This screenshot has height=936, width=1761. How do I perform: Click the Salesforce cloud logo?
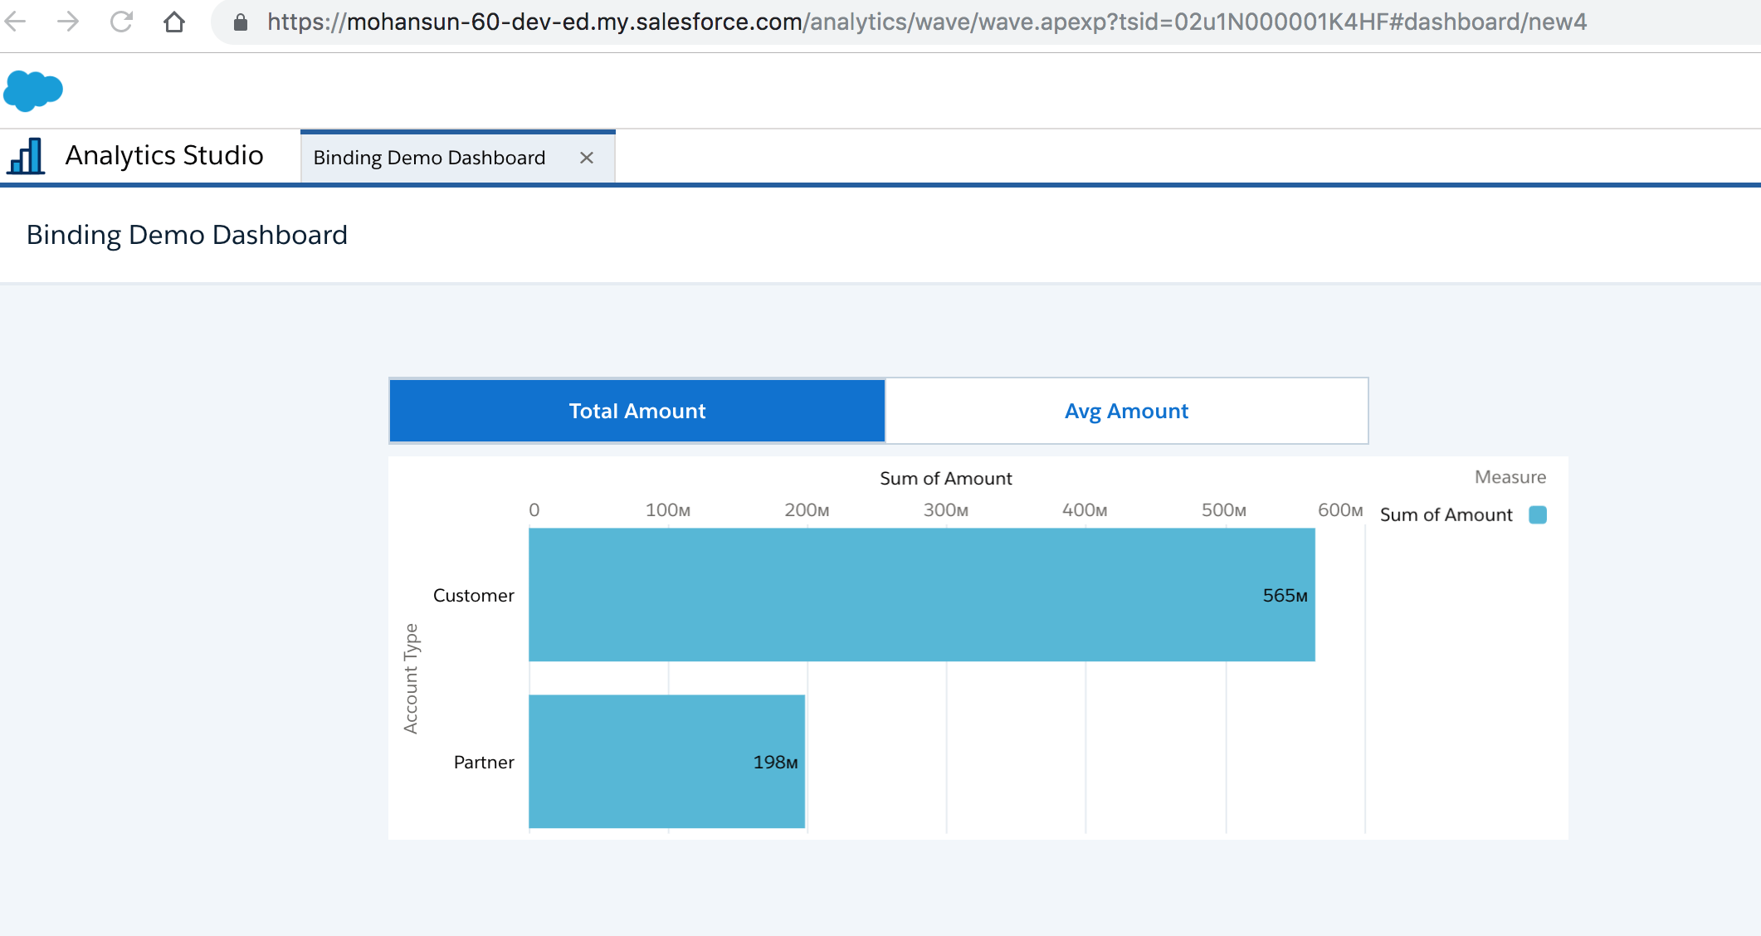(x=33, y=90)
